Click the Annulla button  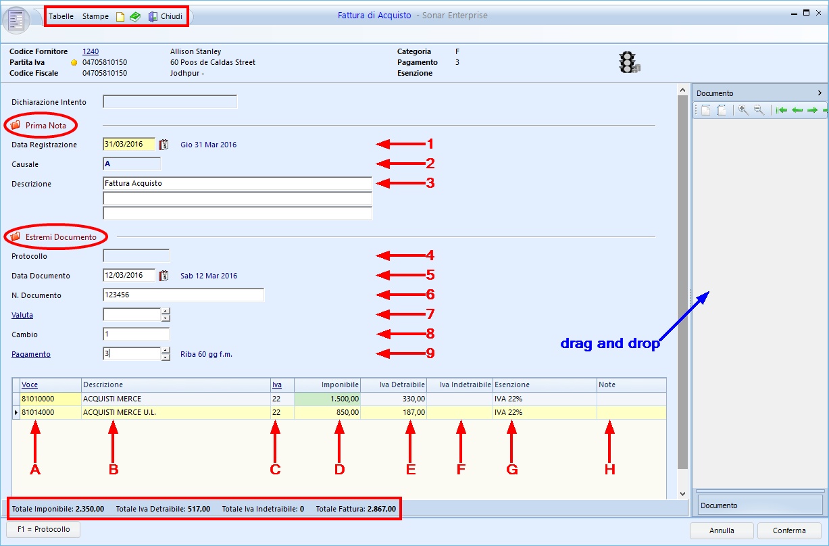[722, 530]
